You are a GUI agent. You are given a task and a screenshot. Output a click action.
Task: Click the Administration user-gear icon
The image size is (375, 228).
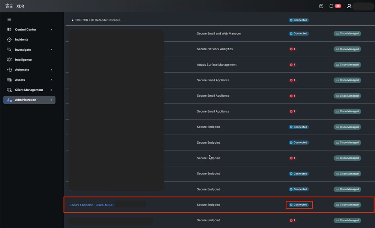coord(9,100)
